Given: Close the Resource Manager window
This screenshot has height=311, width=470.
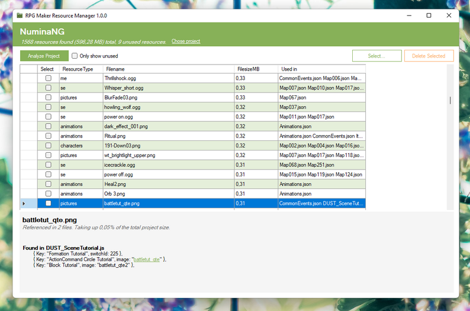Looking at the screenshot, I should [x=449, y=15].
